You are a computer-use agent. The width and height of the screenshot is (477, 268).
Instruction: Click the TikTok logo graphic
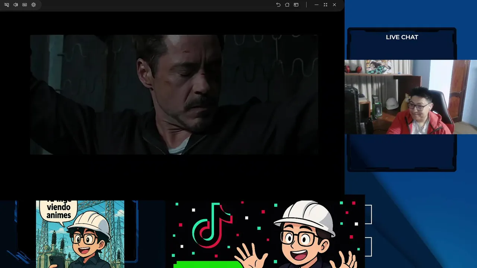point(212,225)
